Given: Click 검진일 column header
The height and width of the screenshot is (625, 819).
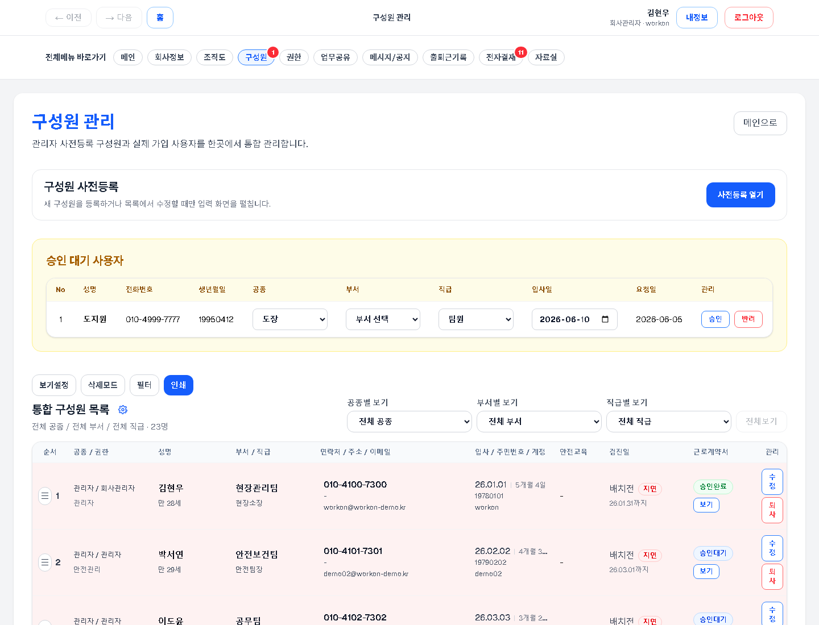Looking at the screenshot, I should click(x=619, y=452).
